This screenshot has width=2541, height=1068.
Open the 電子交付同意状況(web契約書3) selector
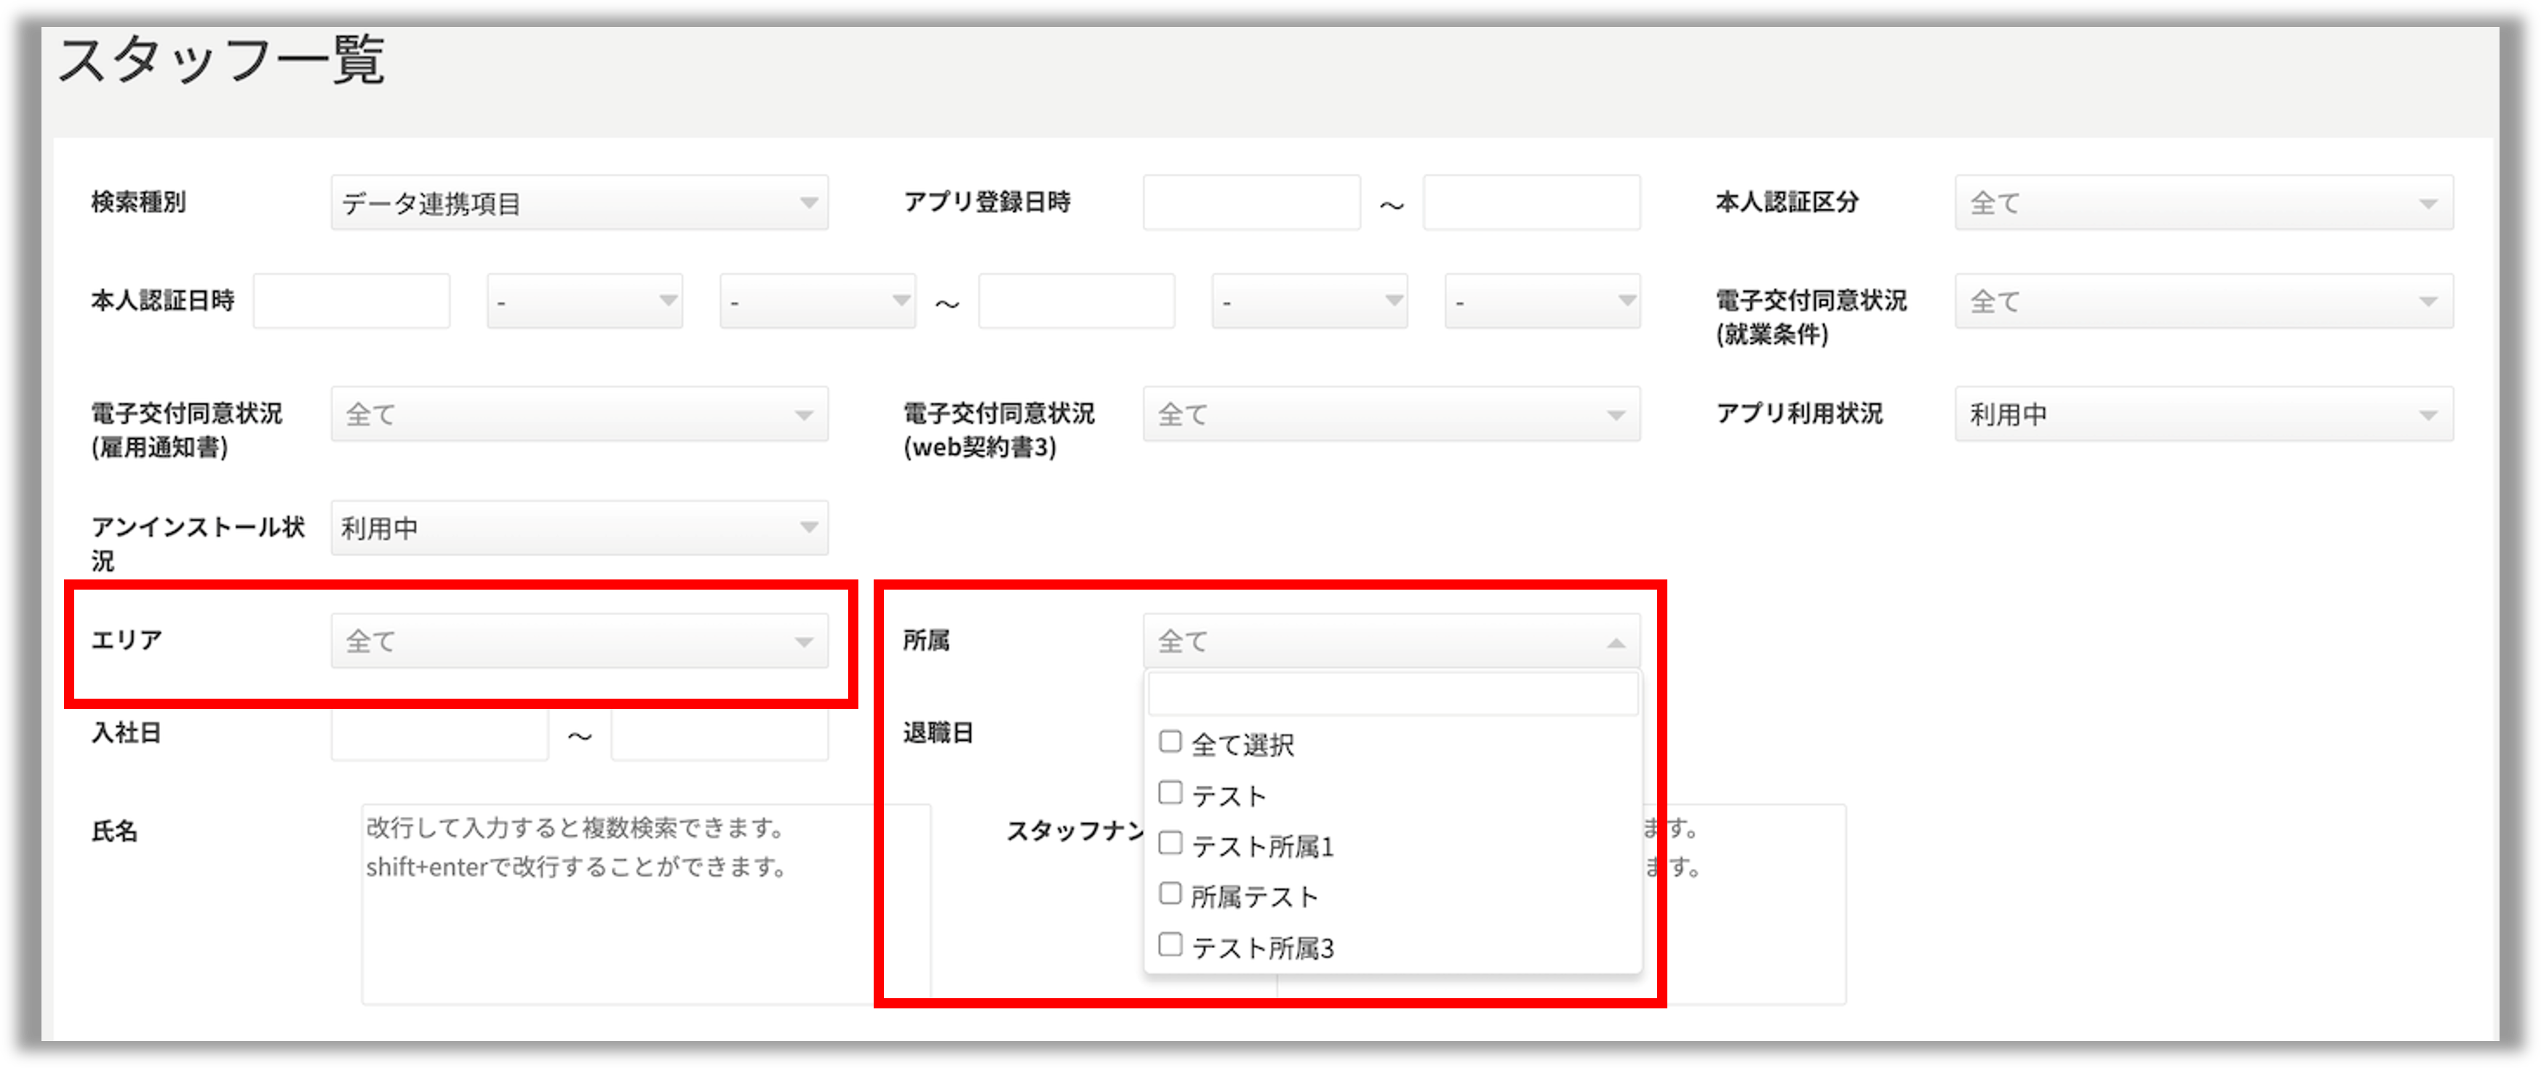1391,414
